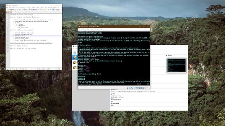Click the Paste icon in Notepad++ toolbar
The height and width of the screenshot is (126, 225).
(26, 9)
